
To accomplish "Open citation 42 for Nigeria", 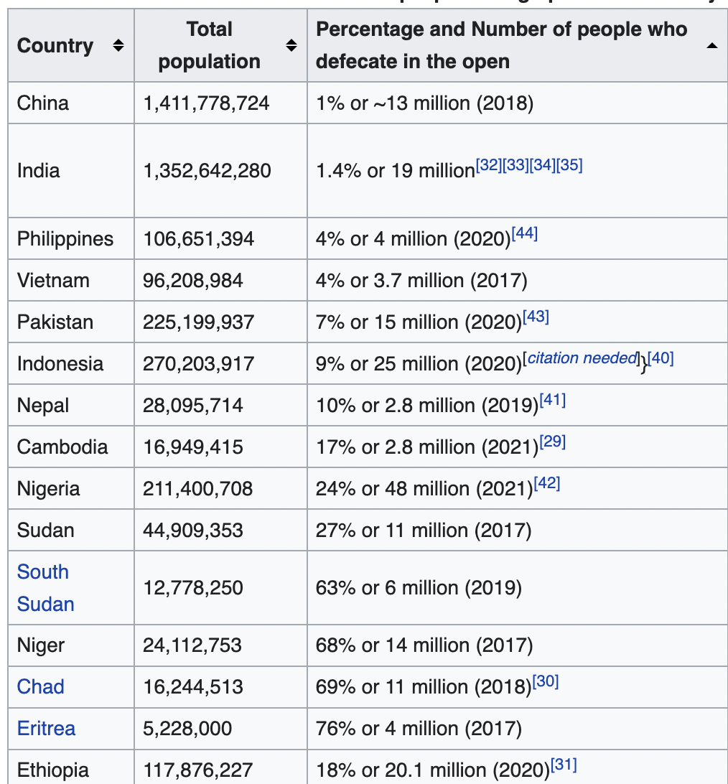I will pyautogui.click(x=547, y=483).
